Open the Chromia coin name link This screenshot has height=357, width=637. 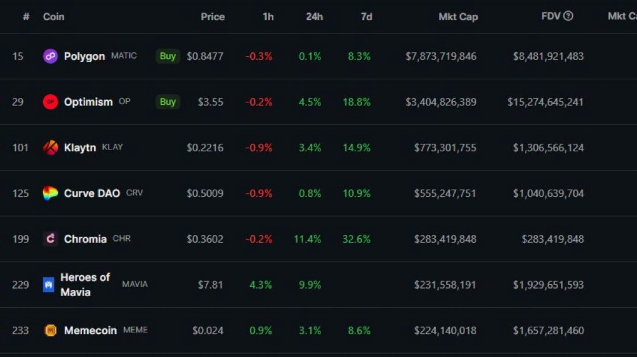click(x=85, y=239)
